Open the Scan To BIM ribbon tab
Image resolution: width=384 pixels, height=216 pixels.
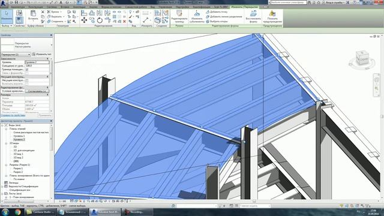pyautogui.click(x=221, y=7)
